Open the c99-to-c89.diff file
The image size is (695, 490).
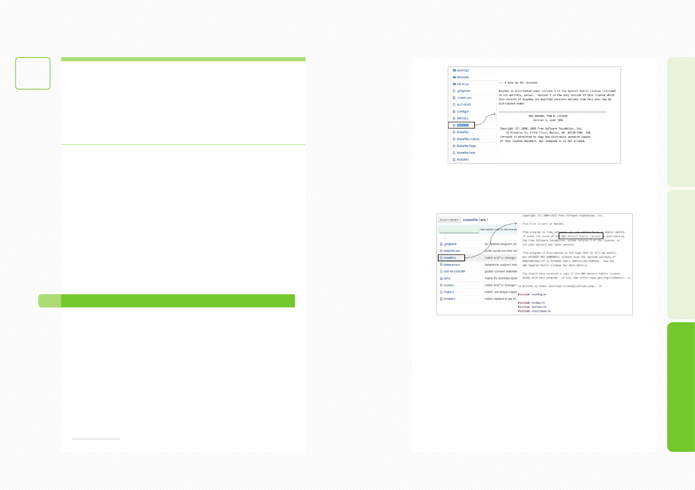[454, 271]
